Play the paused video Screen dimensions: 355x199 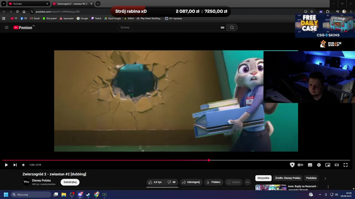(6, 165)
